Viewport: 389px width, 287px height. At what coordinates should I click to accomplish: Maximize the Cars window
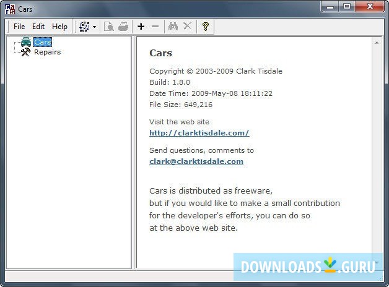pos(347,6)
